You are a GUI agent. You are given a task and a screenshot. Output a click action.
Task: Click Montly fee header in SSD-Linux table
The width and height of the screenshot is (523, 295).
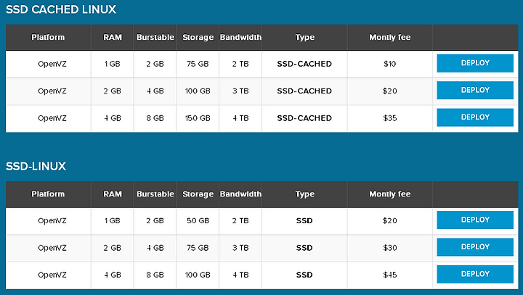[390, 194]
